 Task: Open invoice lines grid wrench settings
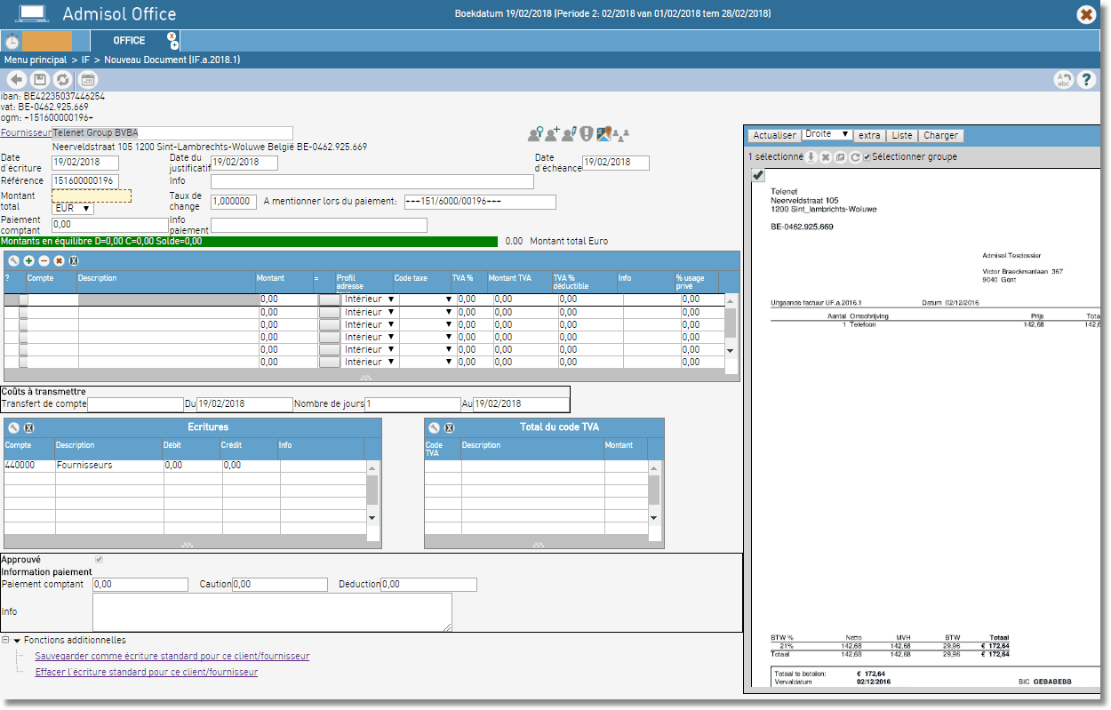[13, 260]
